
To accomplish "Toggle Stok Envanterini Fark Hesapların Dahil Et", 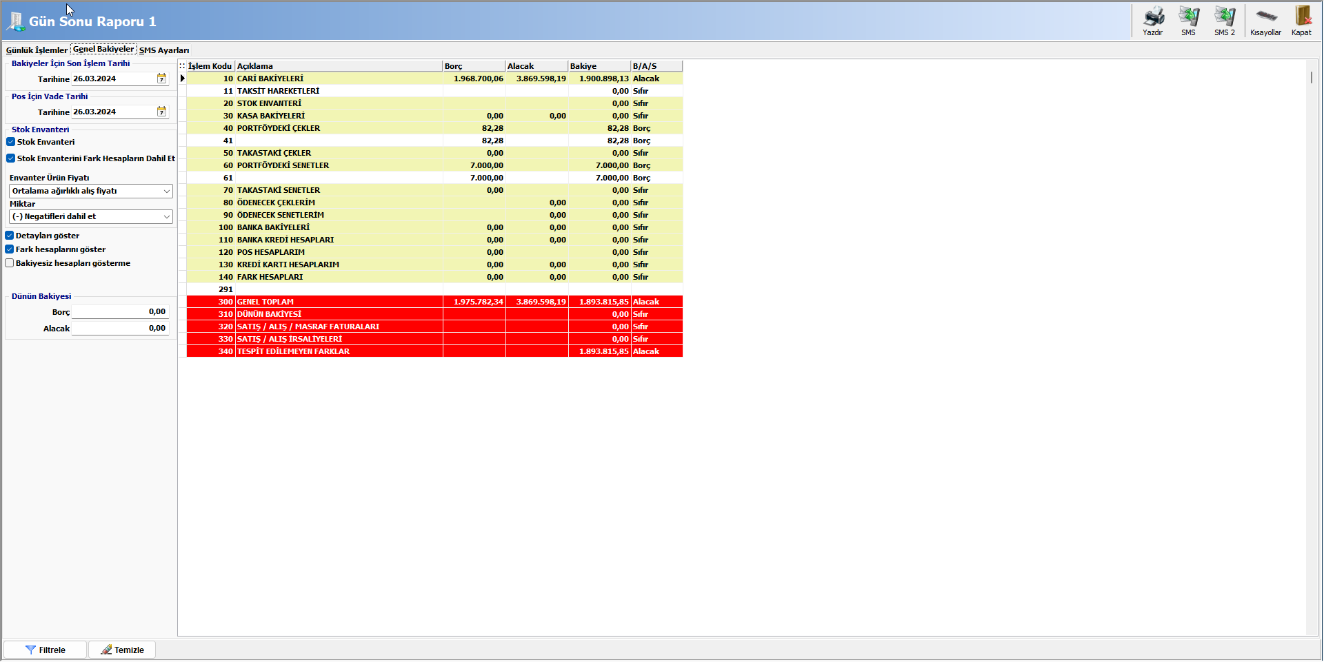I will tap(10, 158).
